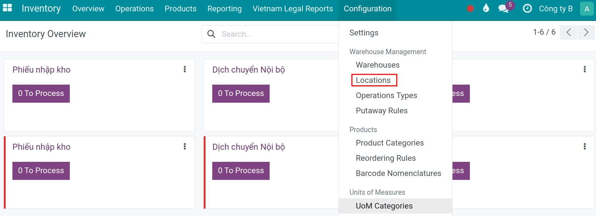Click the red recording dot icon
This screenshot has height=216, width=596.
pos(470,8)
